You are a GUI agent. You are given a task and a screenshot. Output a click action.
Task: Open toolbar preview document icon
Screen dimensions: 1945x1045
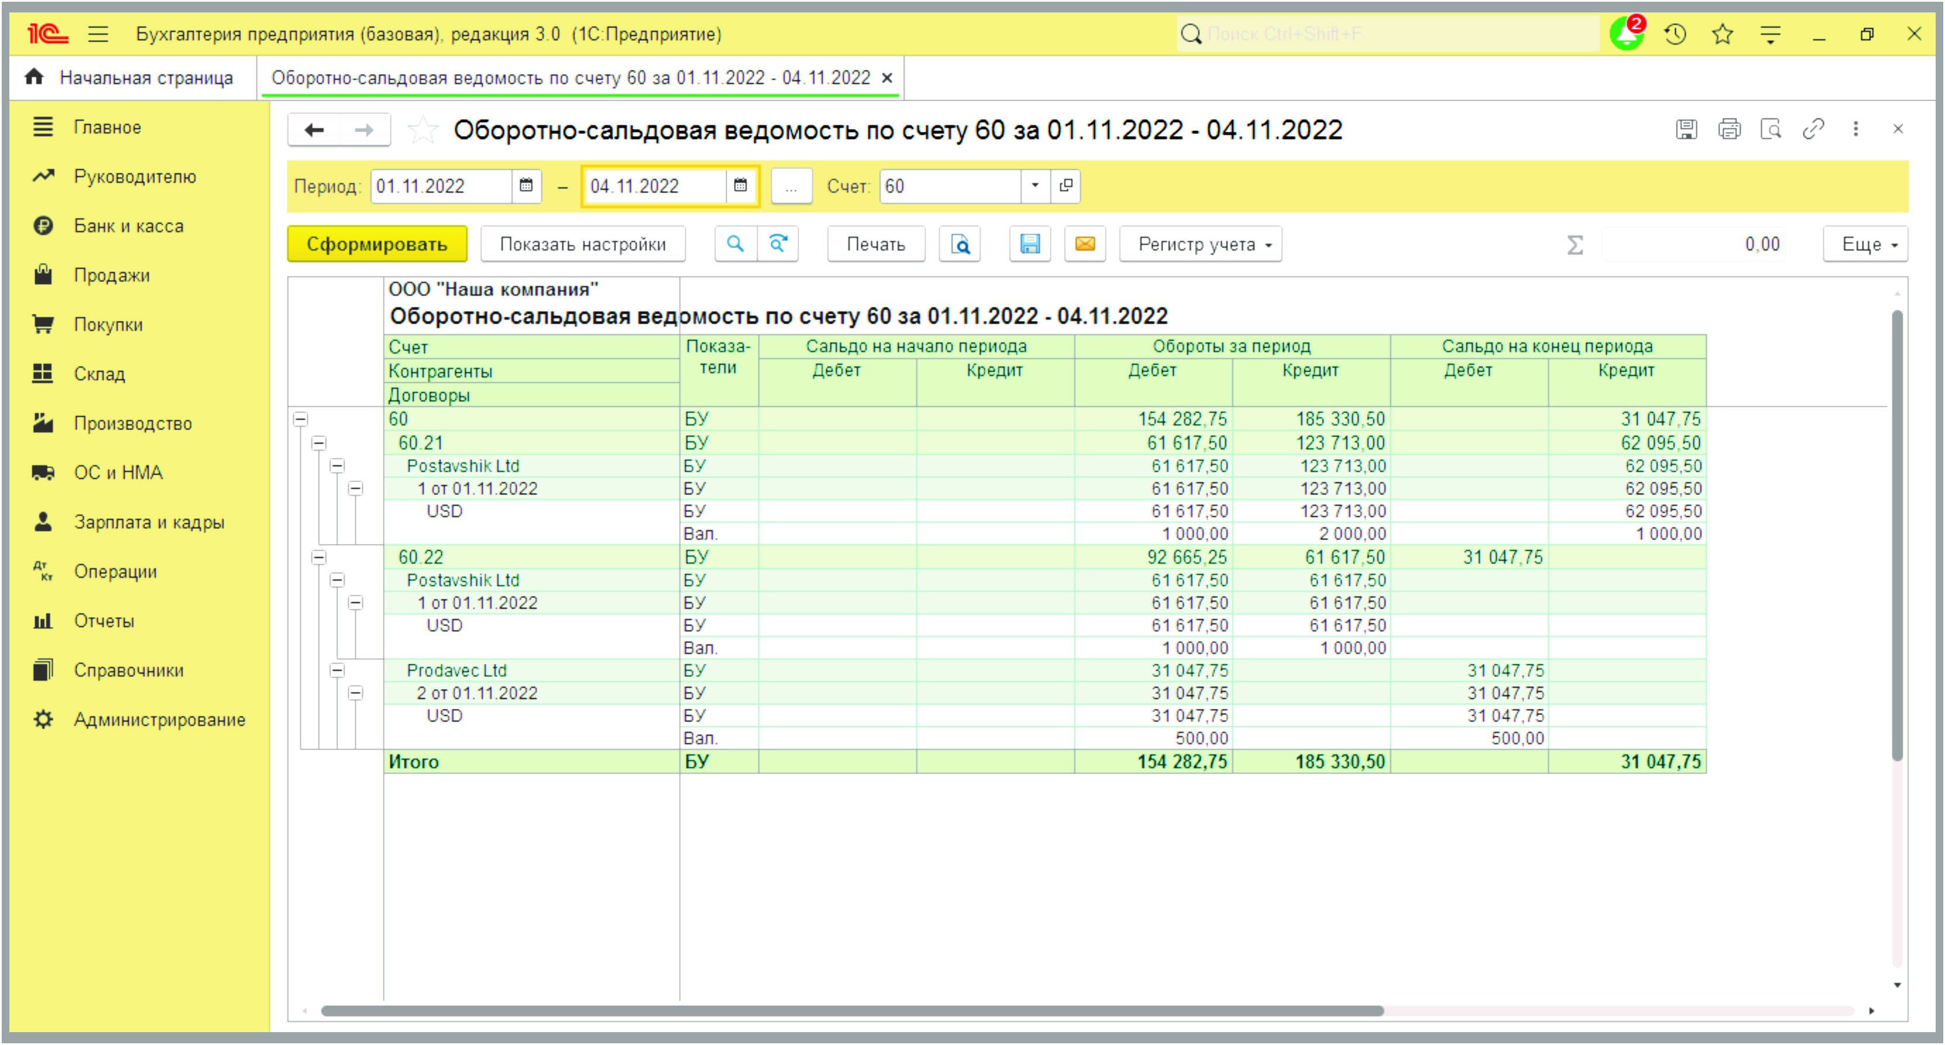pos(960,244)
